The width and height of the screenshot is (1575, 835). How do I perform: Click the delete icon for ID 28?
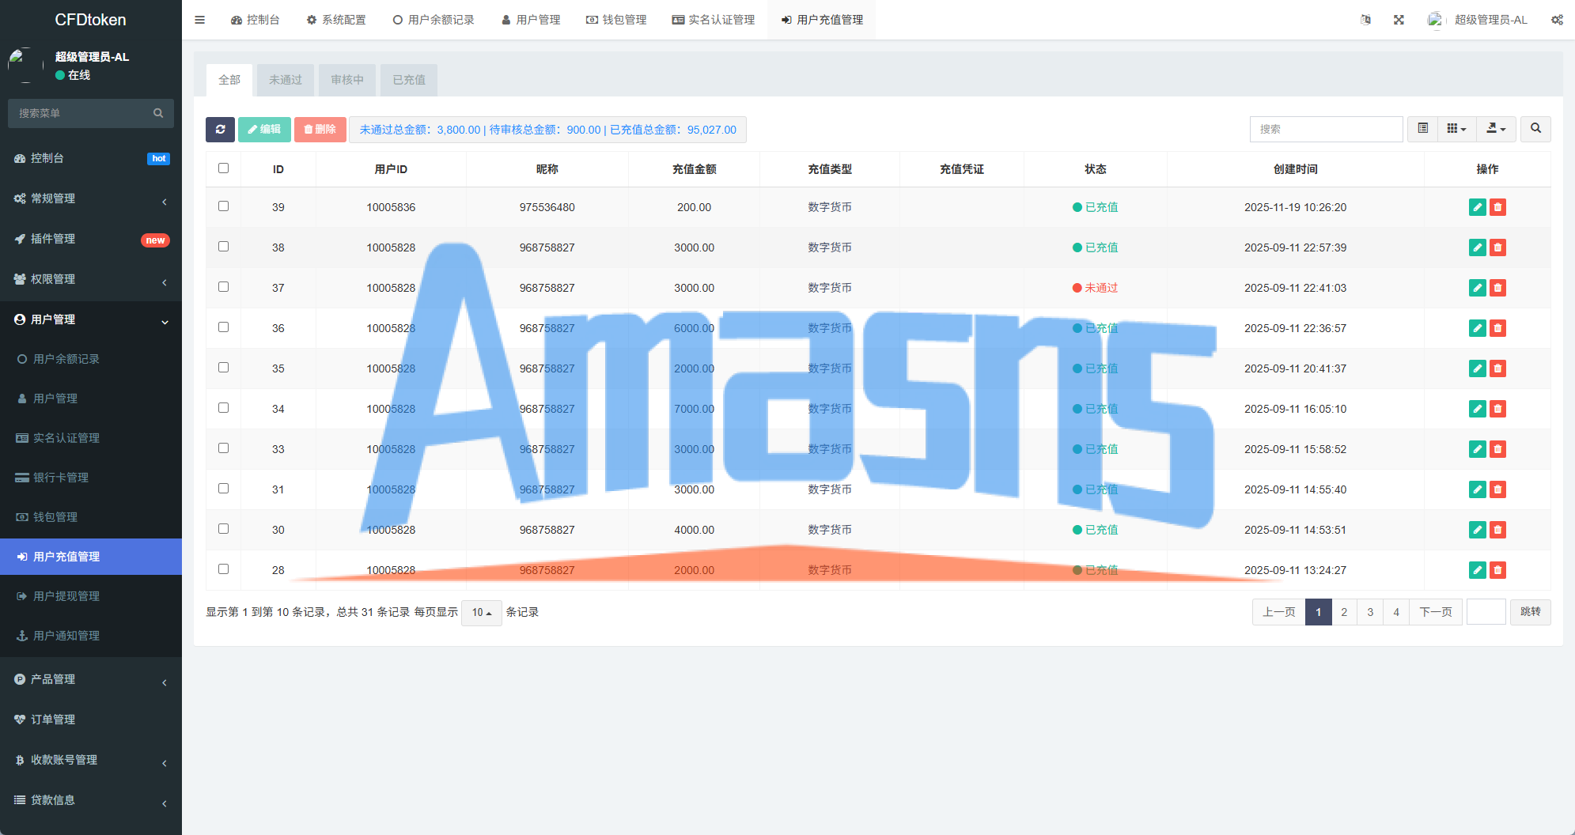pos(1497,570)
